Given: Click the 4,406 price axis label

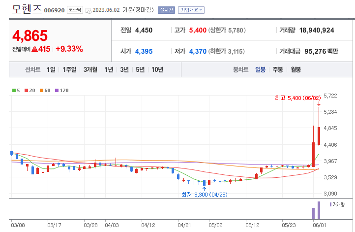Looking at the screenshot, I should click(330, 144).
